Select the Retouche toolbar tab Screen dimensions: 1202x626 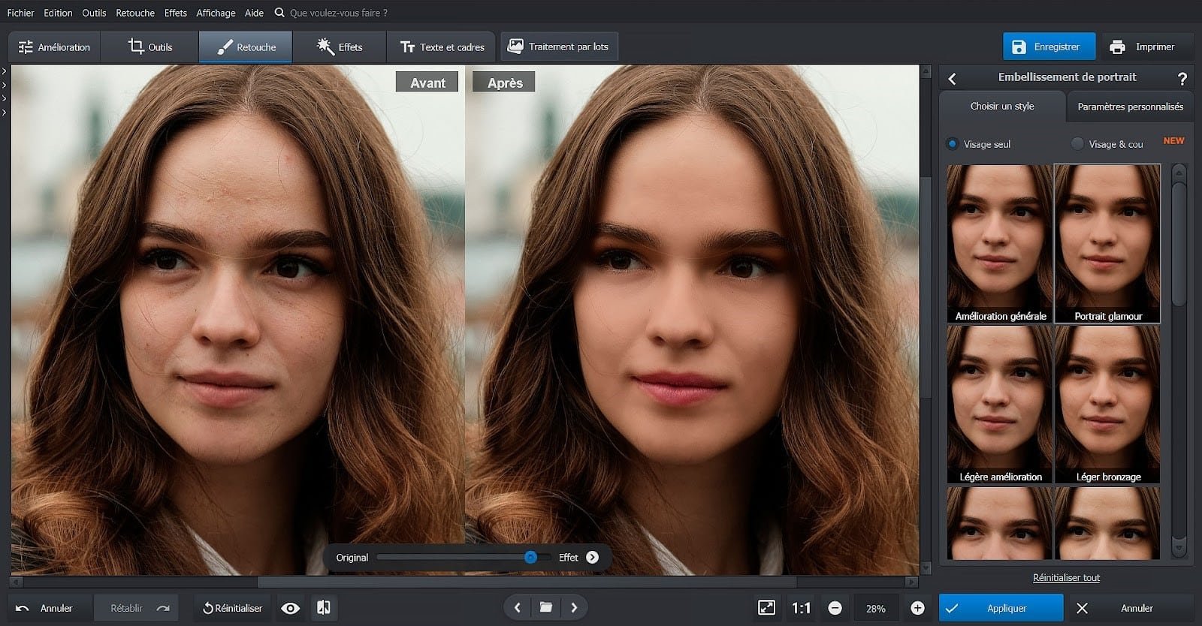coord(246,47)
